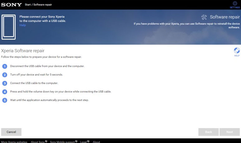Click the Back button
The height and width of the screenshot is (143, 241).
pos(208,132)
